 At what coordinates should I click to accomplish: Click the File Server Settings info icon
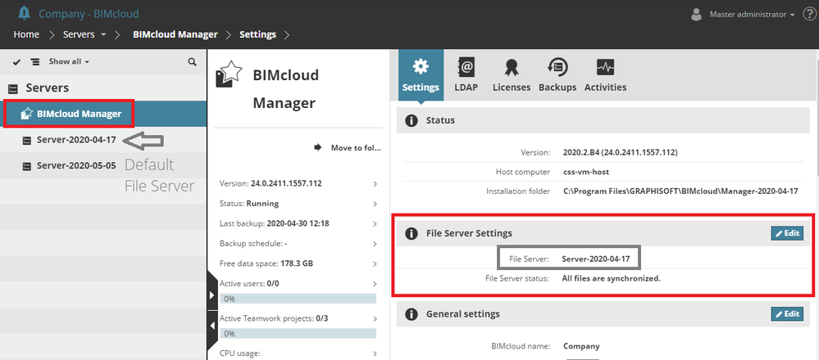click(412, 233)
